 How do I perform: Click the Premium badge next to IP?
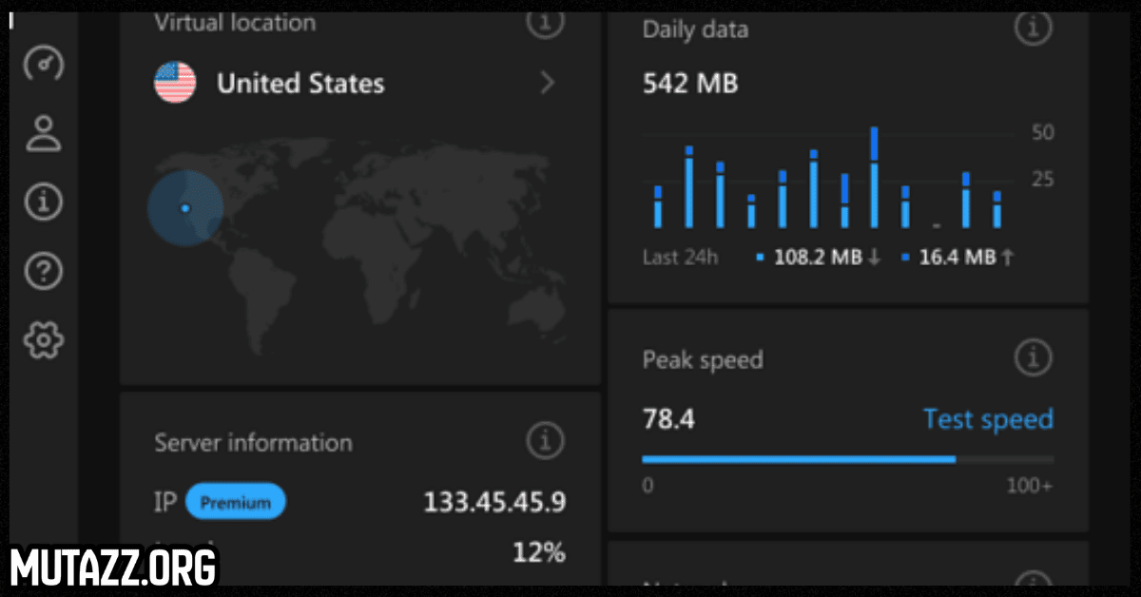(235, 503)
